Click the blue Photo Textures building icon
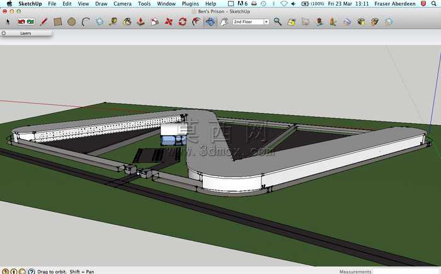This screenshot has width=441, height=274. pos(347,21)
